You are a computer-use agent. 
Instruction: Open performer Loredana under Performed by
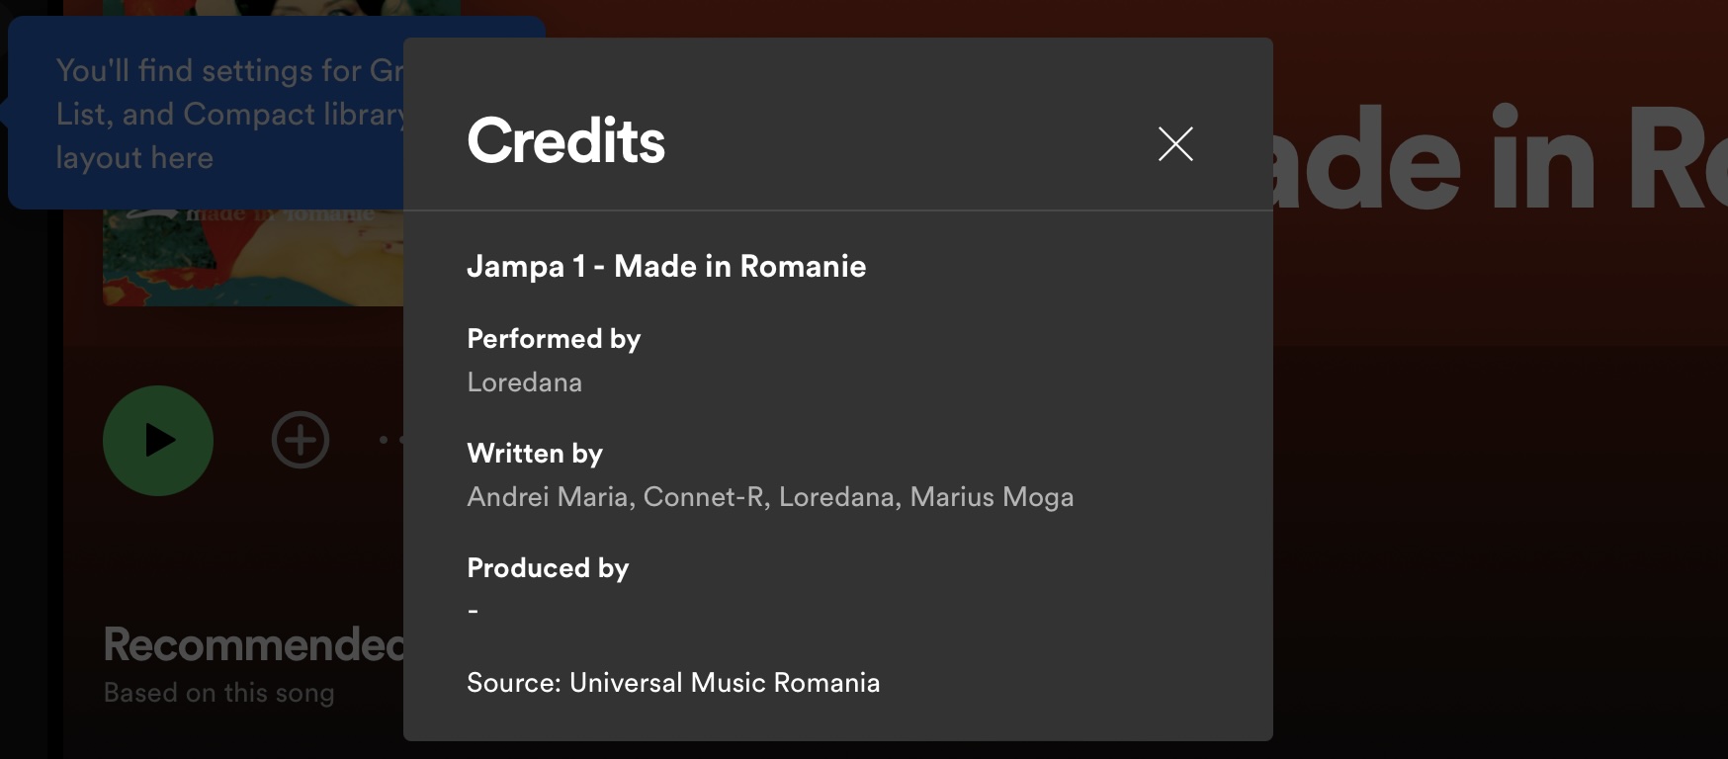pos(524,382)
